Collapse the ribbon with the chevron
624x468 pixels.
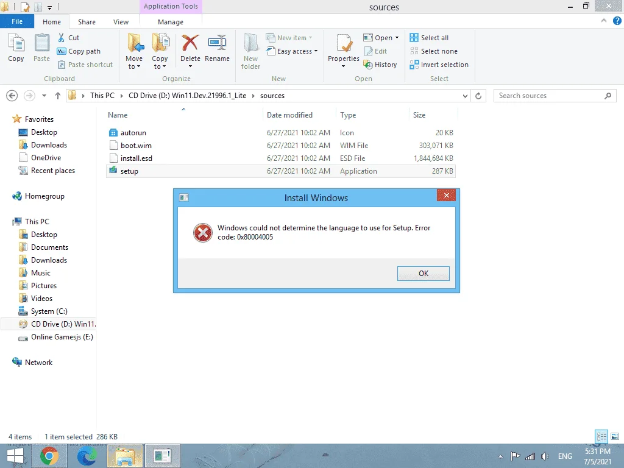pyautogui.click(x=604, y=21)
